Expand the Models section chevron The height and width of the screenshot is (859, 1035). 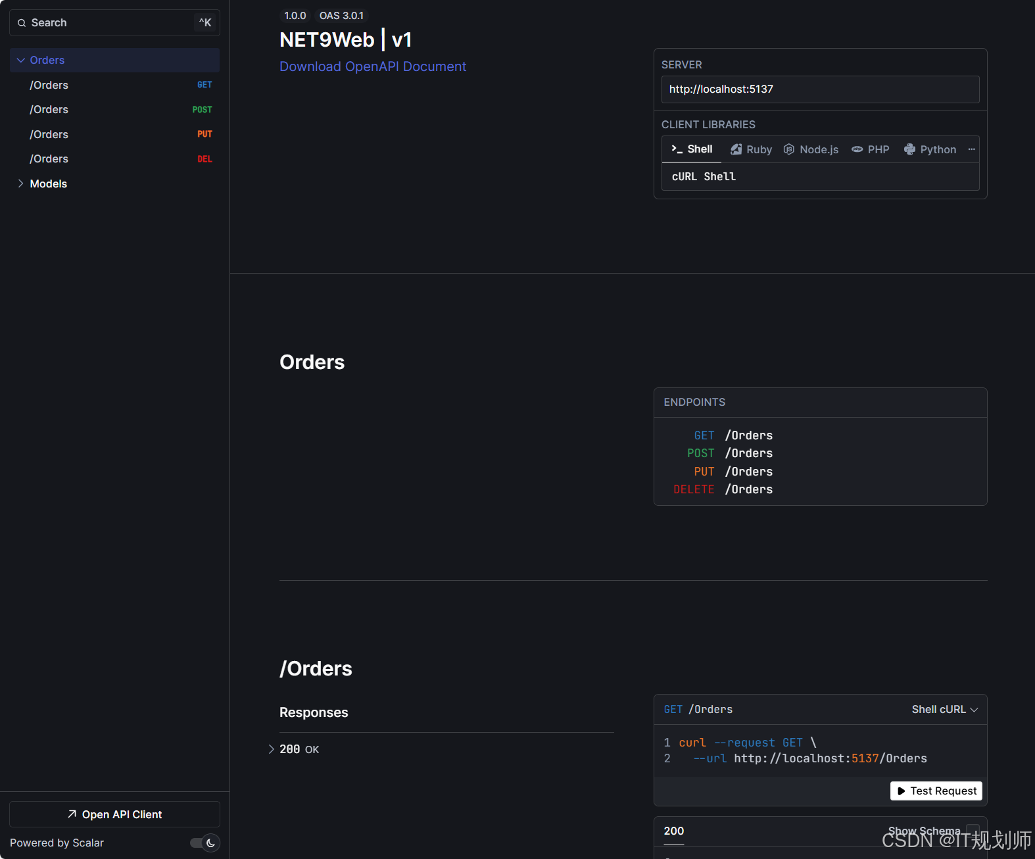coord(21,184)
